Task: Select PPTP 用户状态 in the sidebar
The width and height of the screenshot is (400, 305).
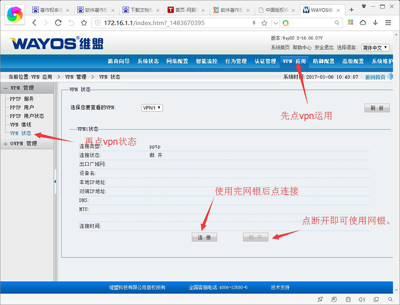Action: pos(27,116)
